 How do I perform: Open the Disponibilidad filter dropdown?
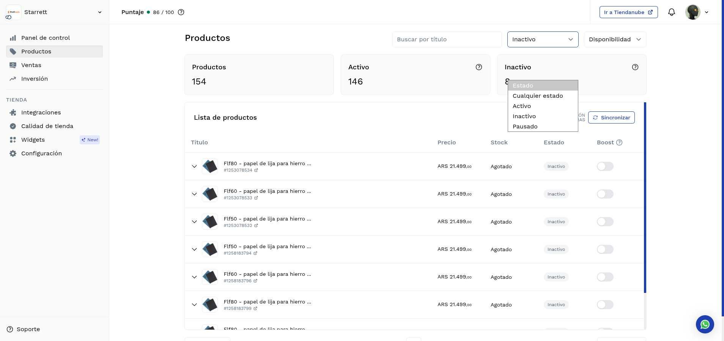[615, 39]
